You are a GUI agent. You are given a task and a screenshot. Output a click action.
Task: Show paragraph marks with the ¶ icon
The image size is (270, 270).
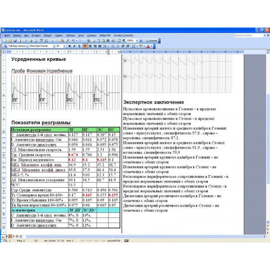(x=124, y=41)
